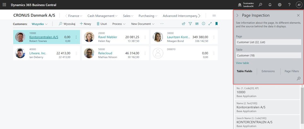
Task: Open D00010 customer row actions menu
Action: tap(214, 53)
